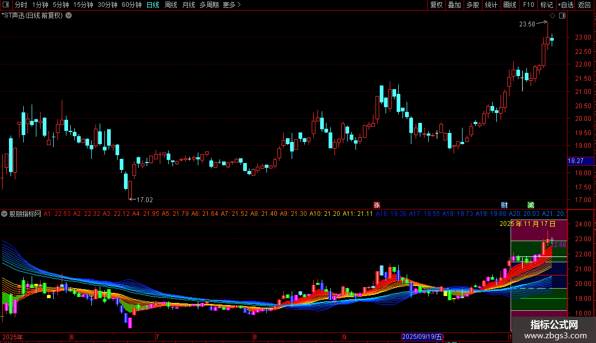Switch to 月线 monthly chart
The image size is (596, 343).
(x=188, y=5)
